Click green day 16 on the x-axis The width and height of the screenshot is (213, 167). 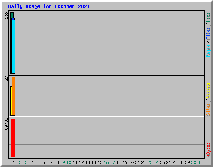click(x=106, y=162)
